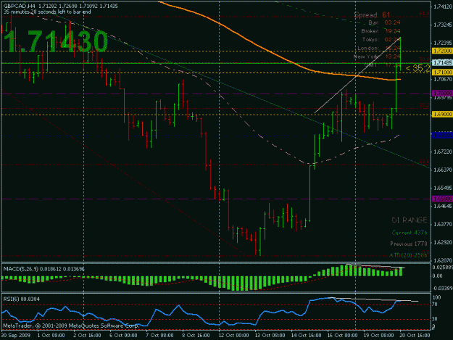Click the 6 Oct 00:00 time label

click(123, 335)
